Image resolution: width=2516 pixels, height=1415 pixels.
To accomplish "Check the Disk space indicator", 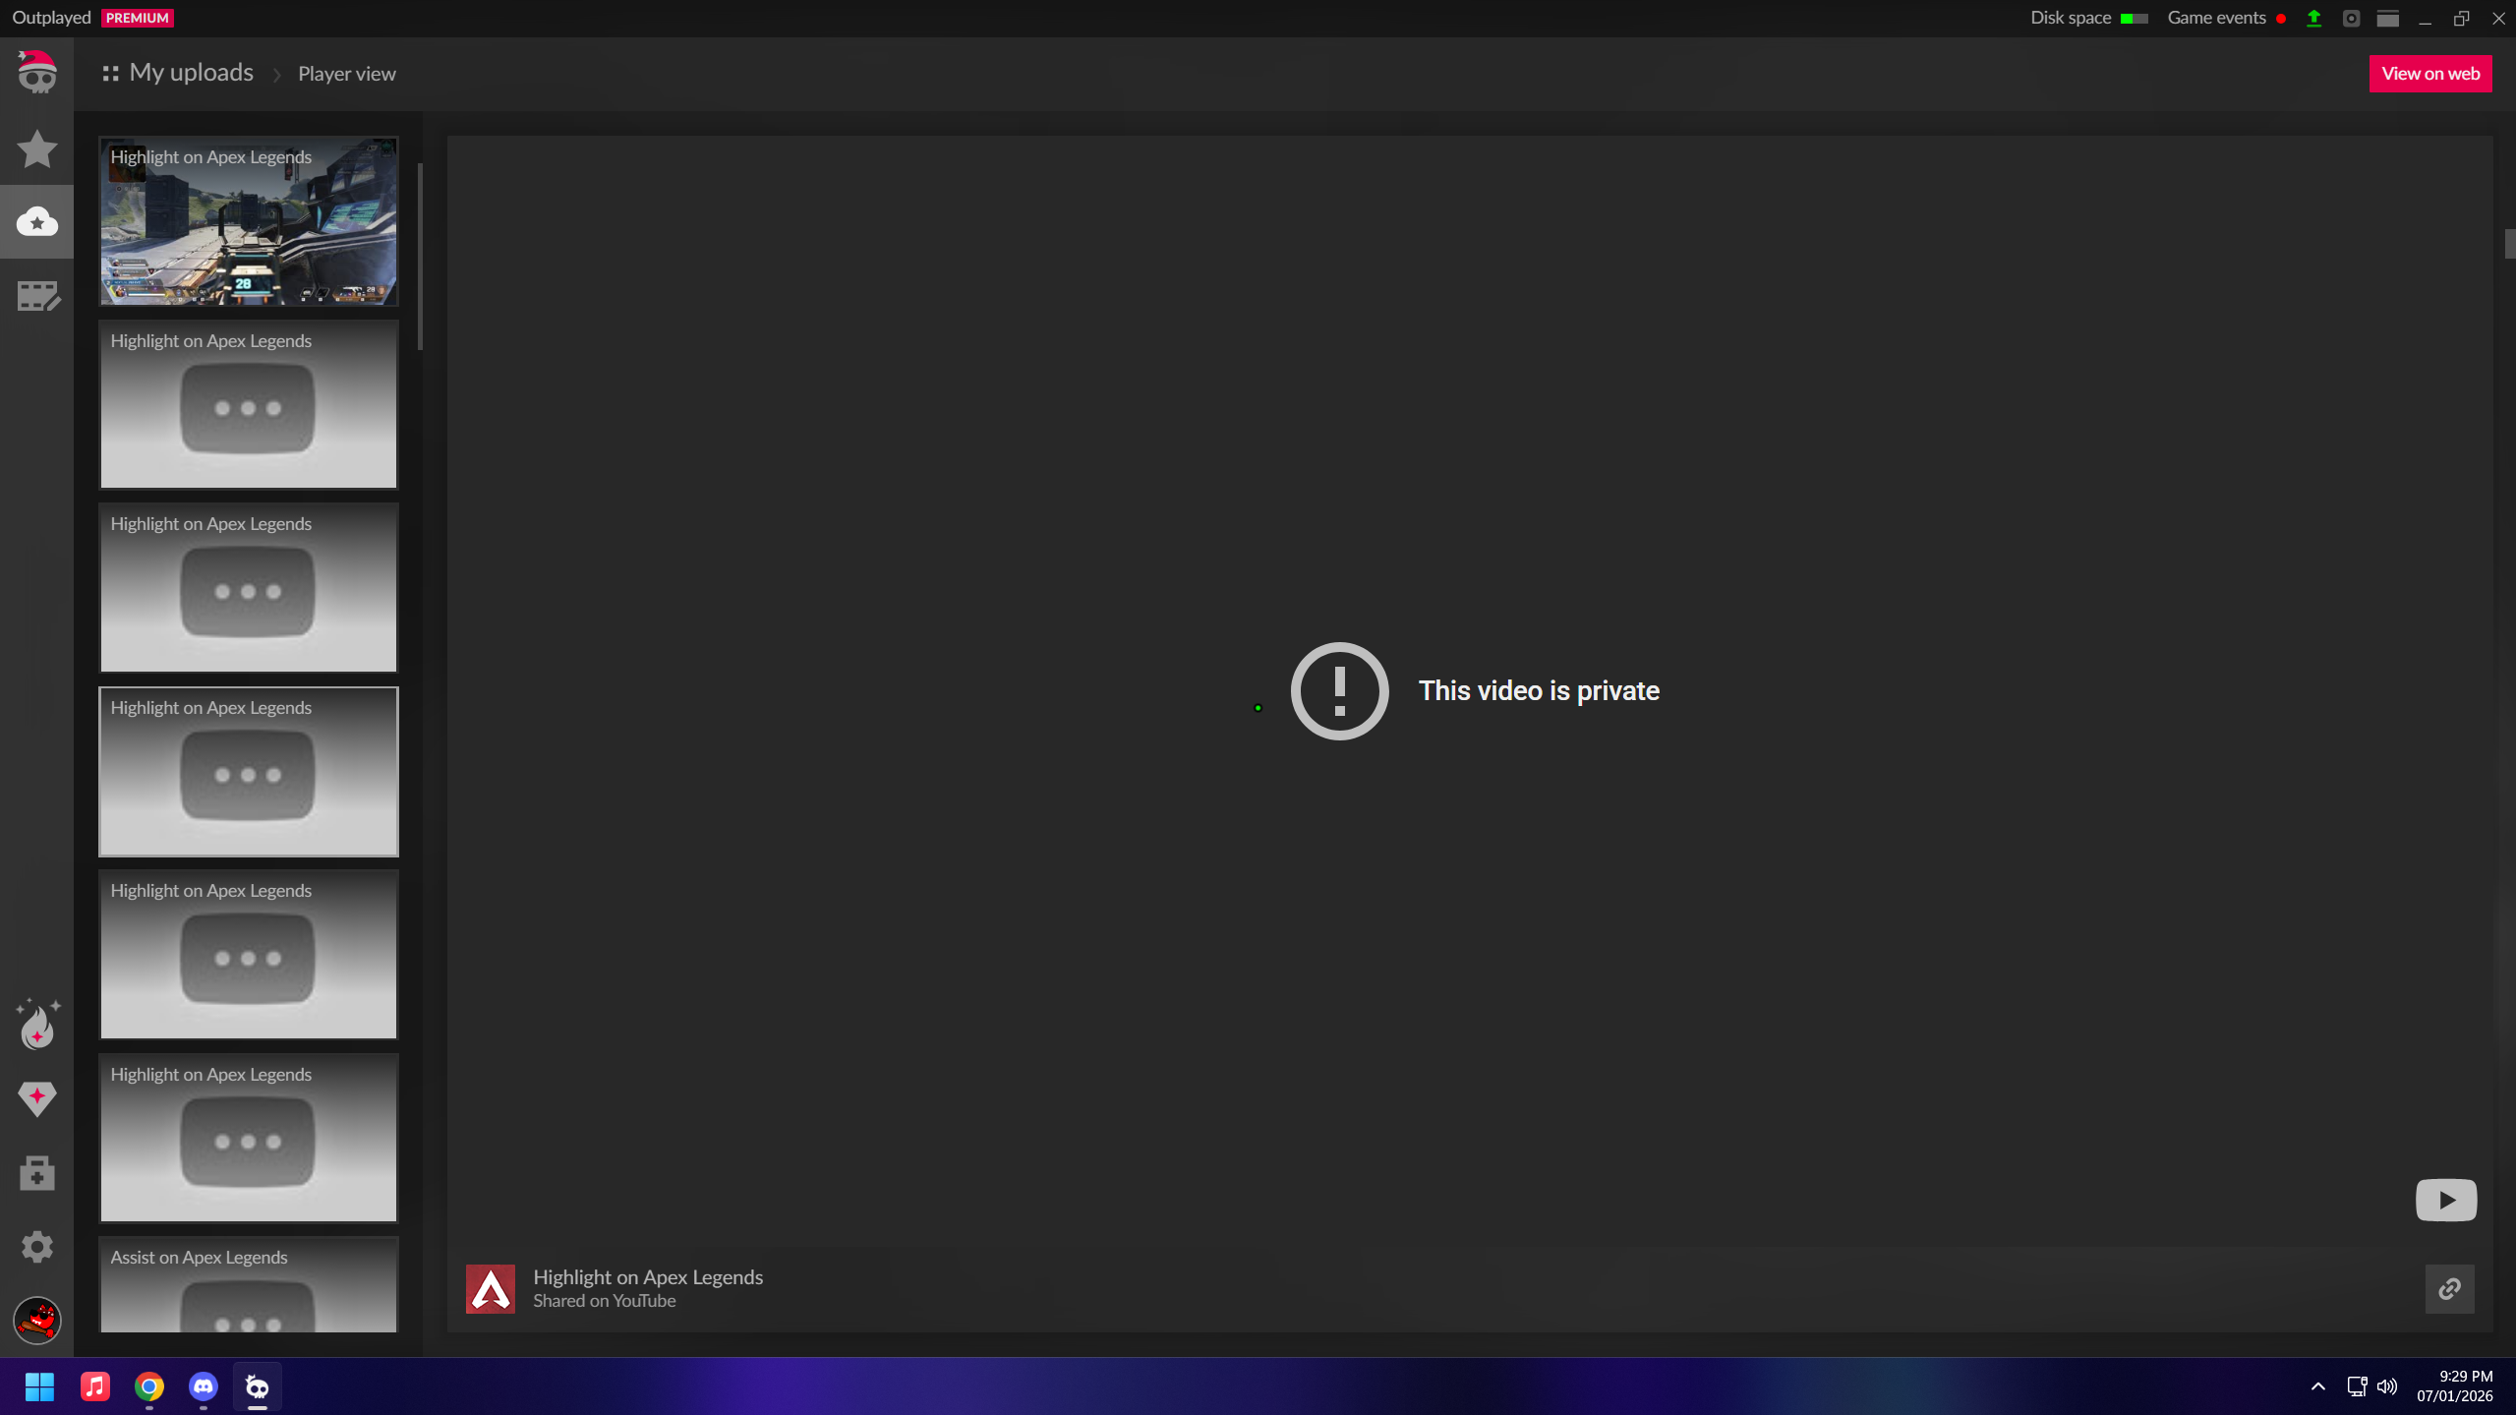I will [x=2088, y=18].
